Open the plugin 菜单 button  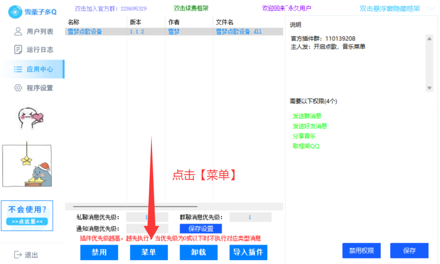pos(149,252)
